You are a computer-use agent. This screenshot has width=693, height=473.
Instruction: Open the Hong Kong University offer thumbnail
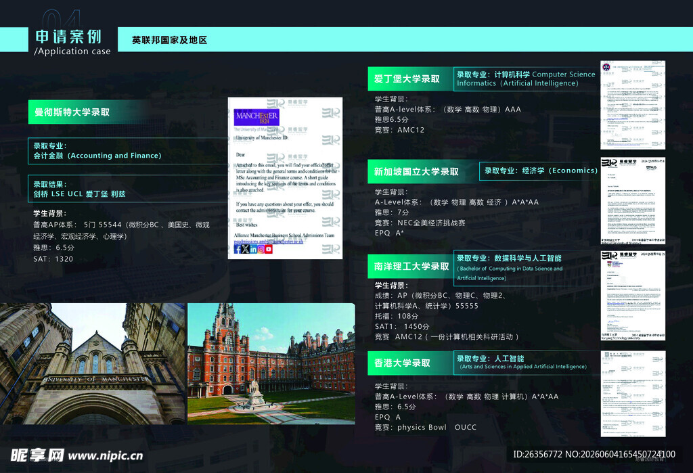point(633,394)
